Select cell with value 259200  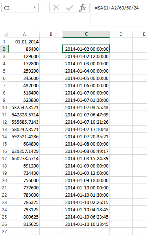[24, 71]
